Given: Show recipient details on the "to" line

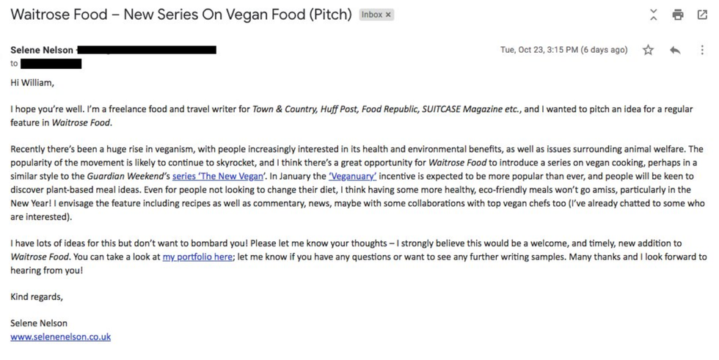Looking at the screenshot, I should 51,64.
